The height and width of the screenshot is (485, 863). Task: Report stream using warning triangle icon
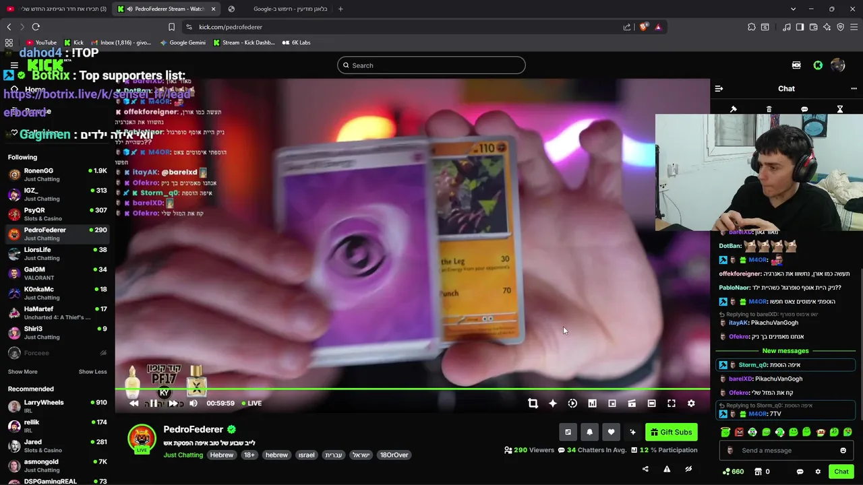click(667, 470)
